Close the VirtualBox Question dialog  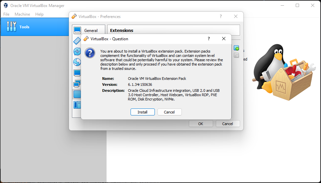[224, 39]
